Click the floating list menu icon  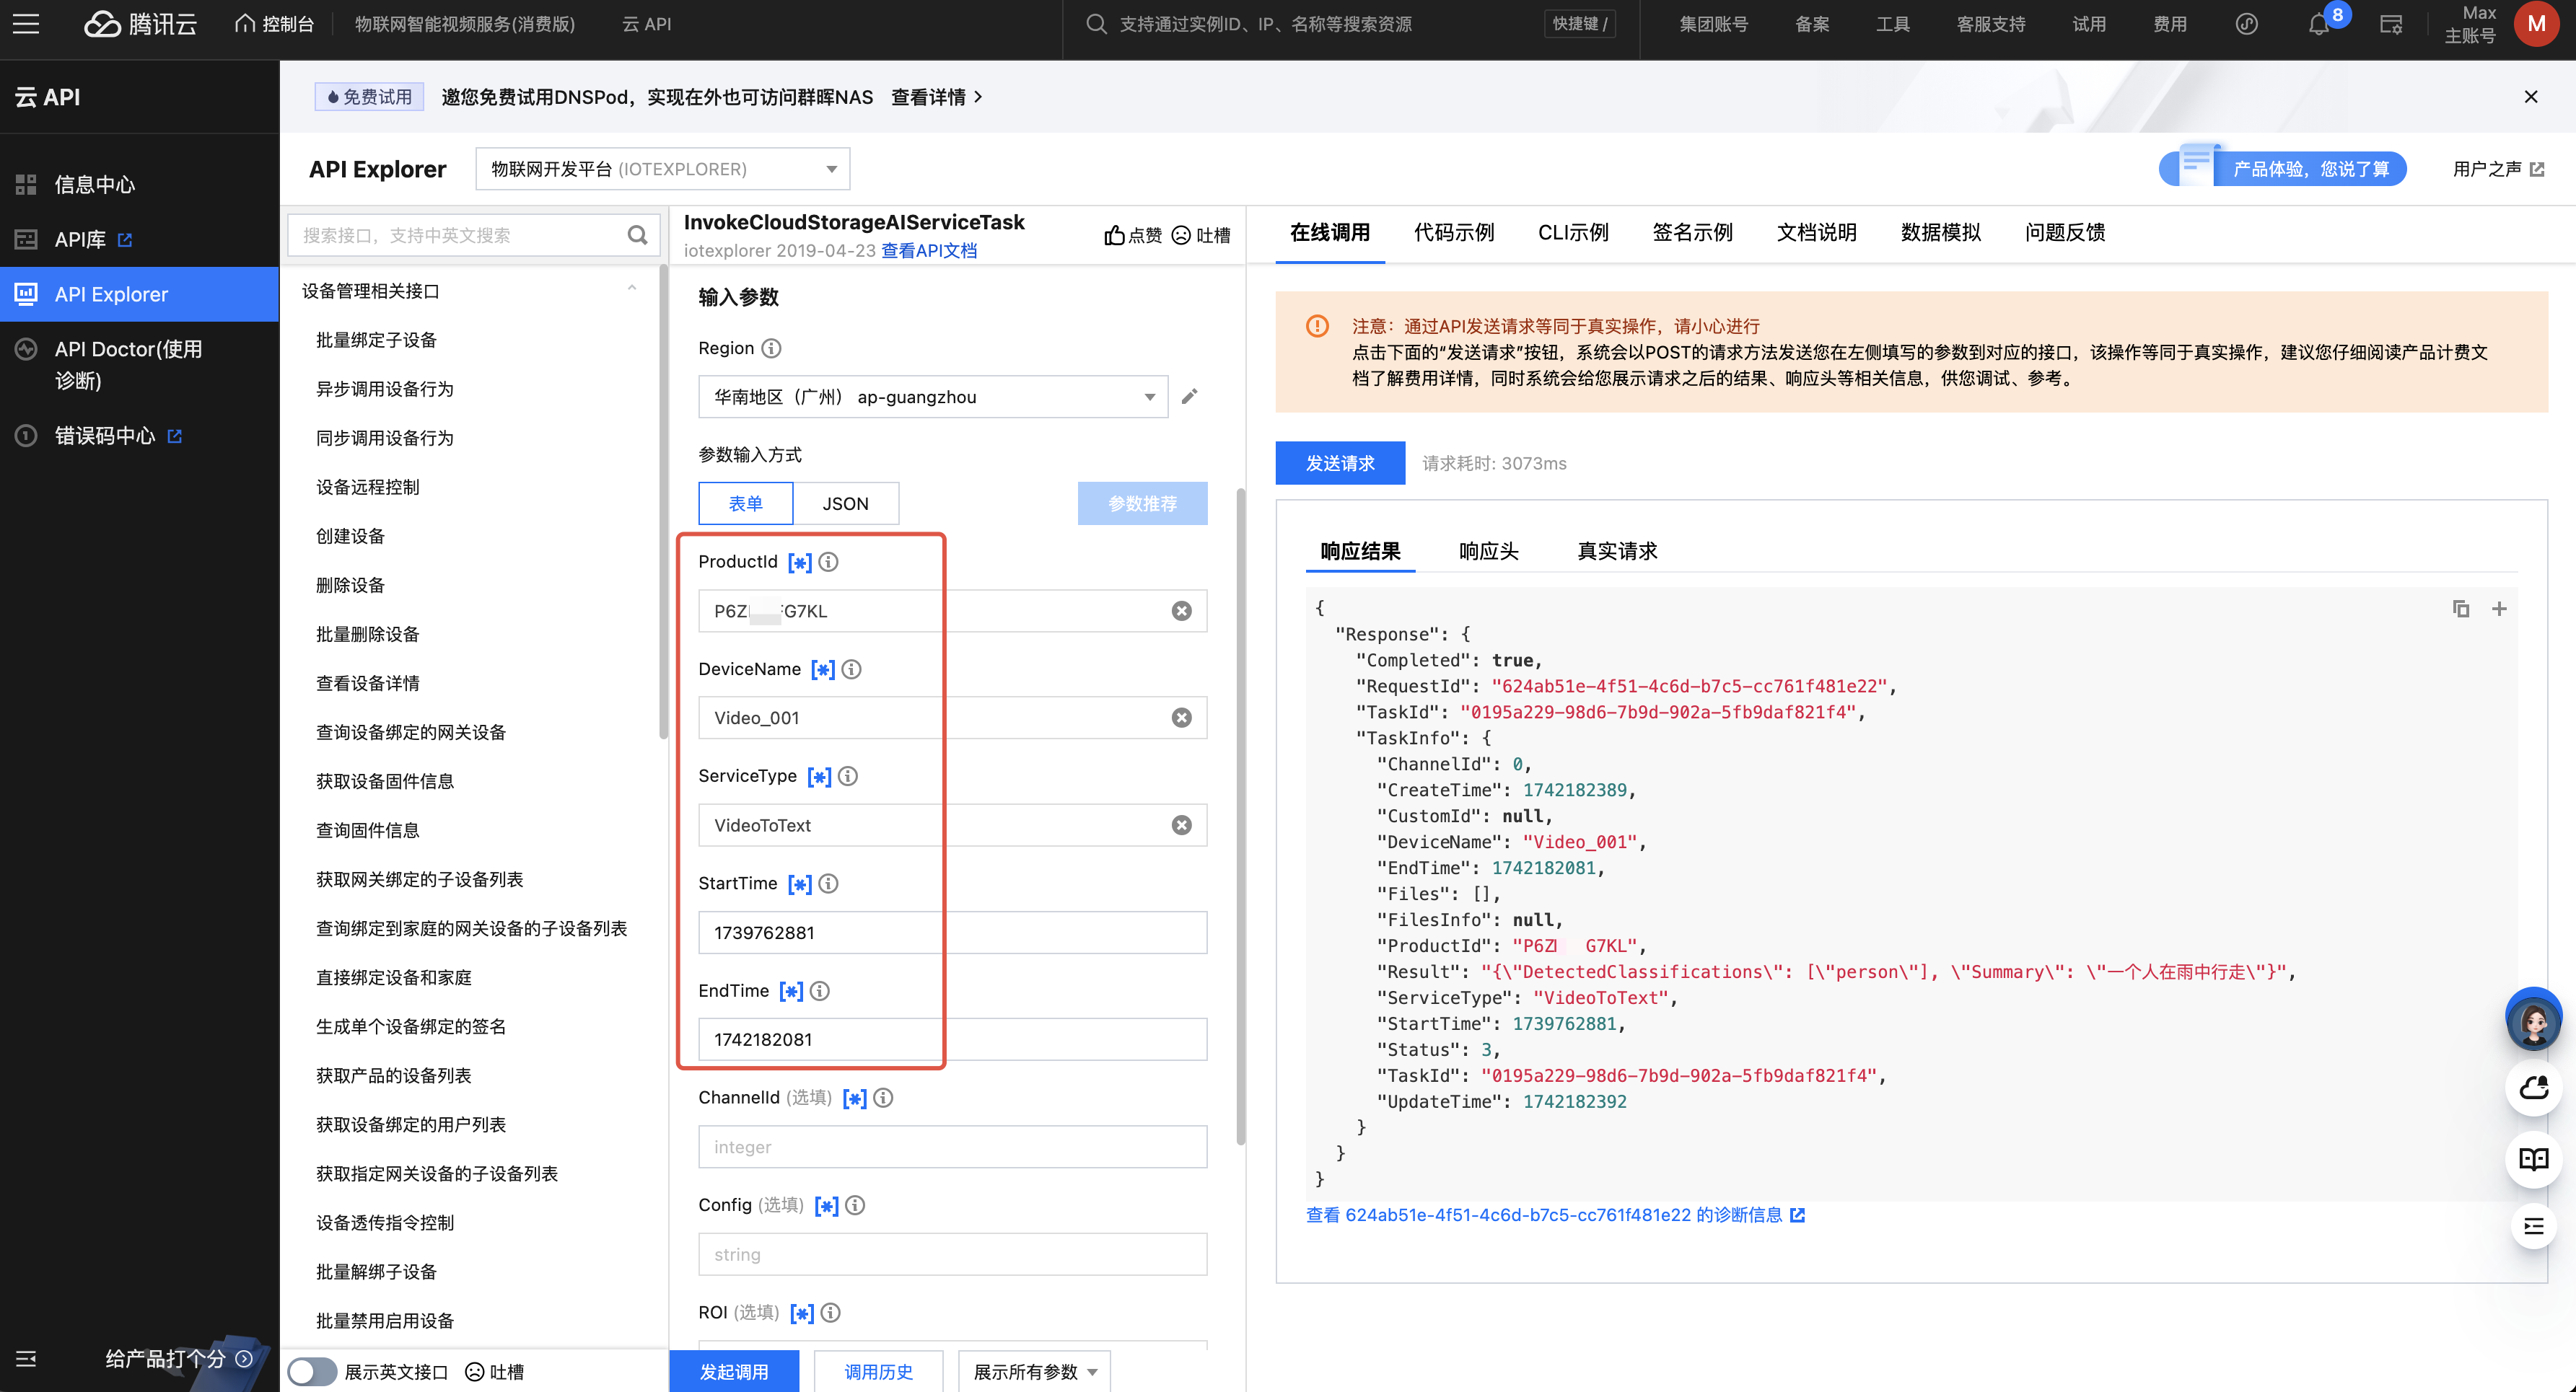2533,1227
